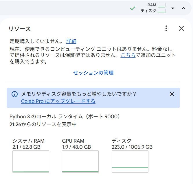The height and width of the screenshot is (184, 193).
Task: Click the info icon in the blue banner
Action: pyautogui.click(x=14, y=94)
